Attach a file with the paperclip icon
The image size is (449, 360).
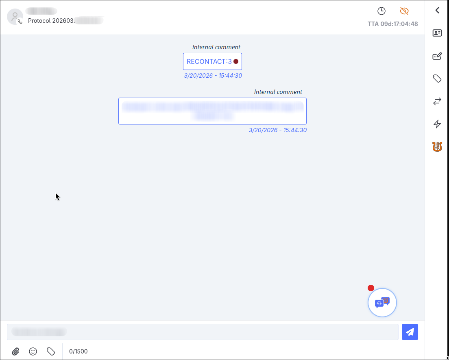(x=15, y=351)
